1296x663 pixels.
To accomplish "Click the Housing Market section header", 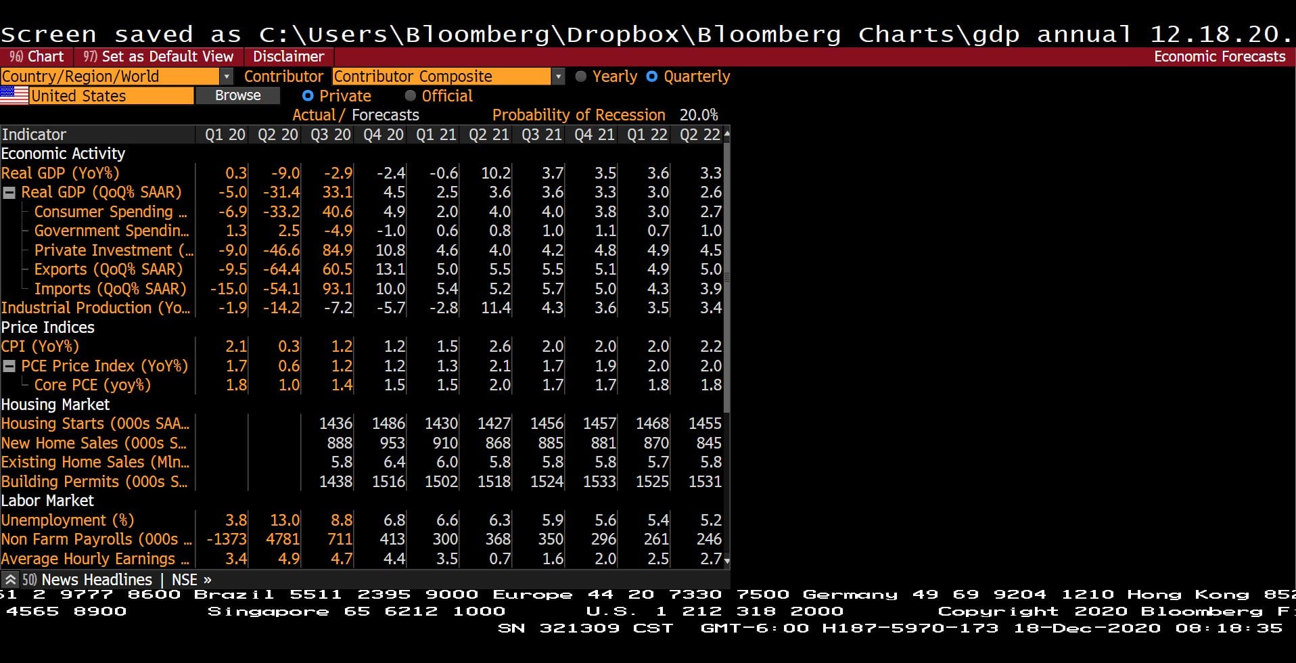I will (55, 405).
